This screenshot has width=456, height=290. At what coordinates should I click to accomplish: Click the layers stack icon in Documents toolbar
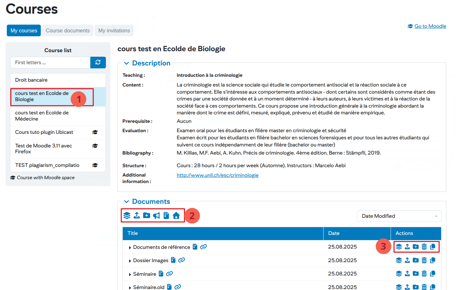coord(127,215)
